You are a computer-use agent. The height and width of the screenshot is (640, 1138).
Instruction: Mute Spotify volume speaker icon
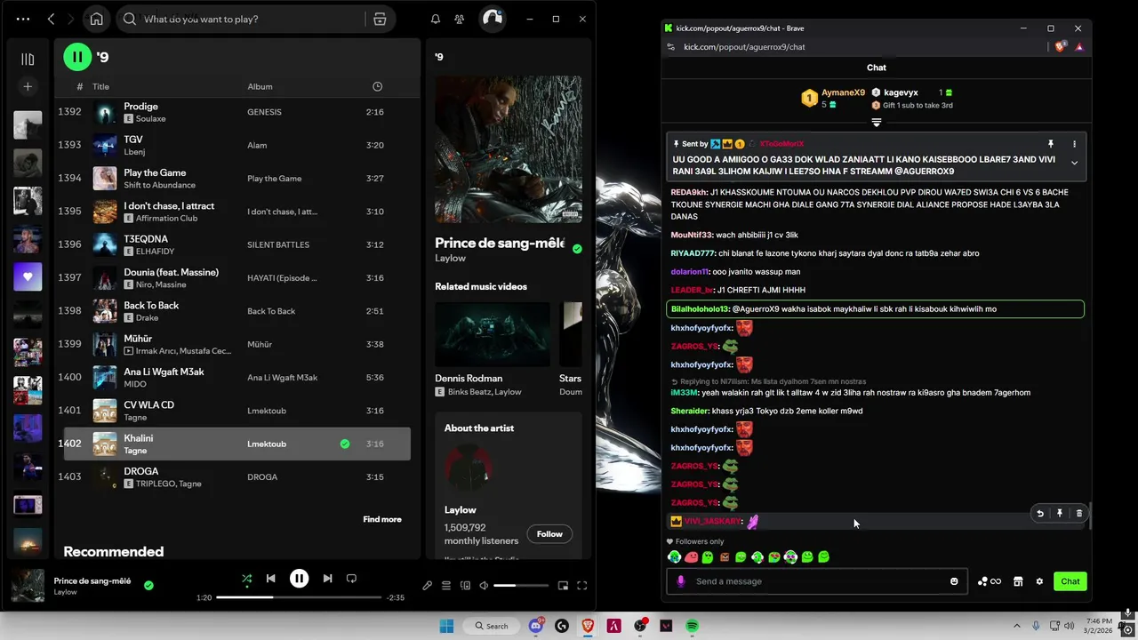(484, 585)
